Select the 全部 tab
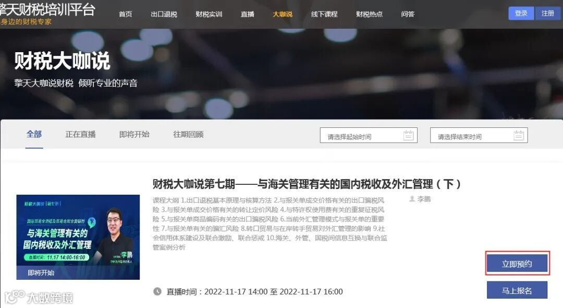Image resolution: width=563 pixels, height=308 pixels. pyautogui.click(x=34, y=134)
